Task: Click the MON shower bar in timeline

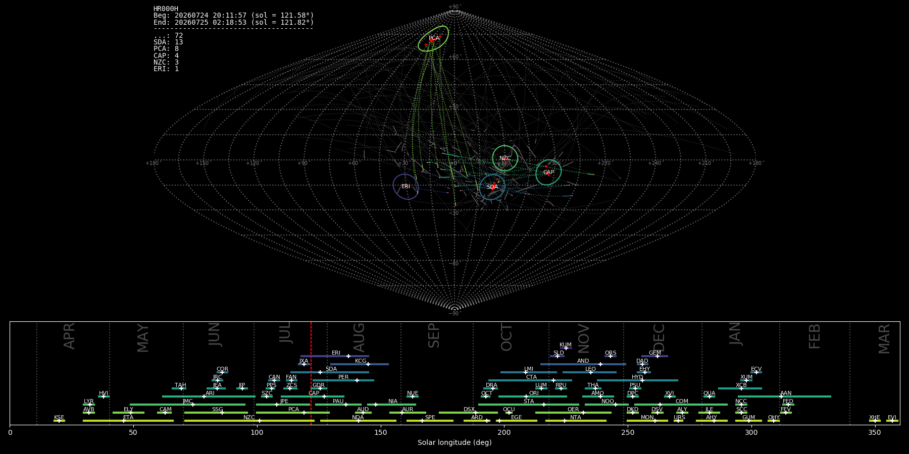Action: click(647, 421)
